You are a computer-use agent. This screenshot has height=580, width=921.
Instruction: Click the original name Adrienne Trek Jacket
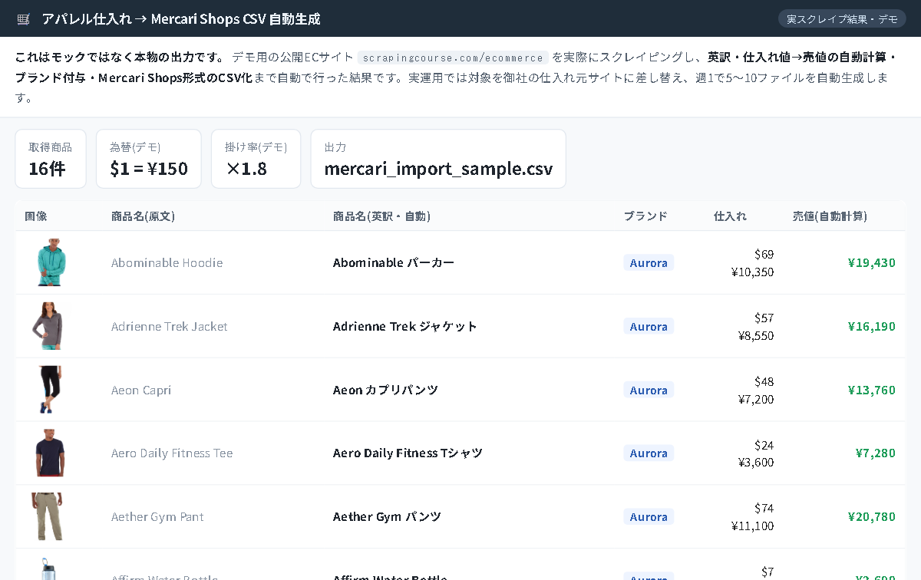pos(170,326)
